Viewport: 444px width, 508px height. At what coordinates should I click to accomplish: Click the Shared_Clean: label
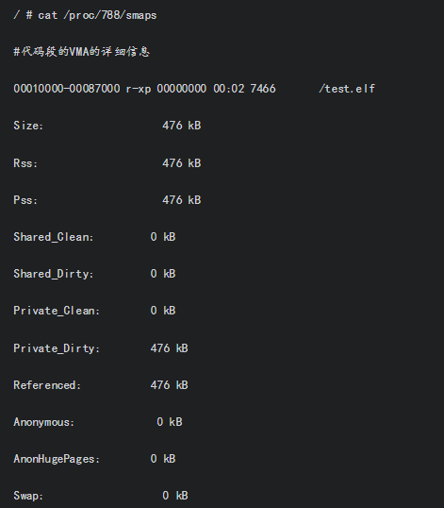click(x=54, y=237)
